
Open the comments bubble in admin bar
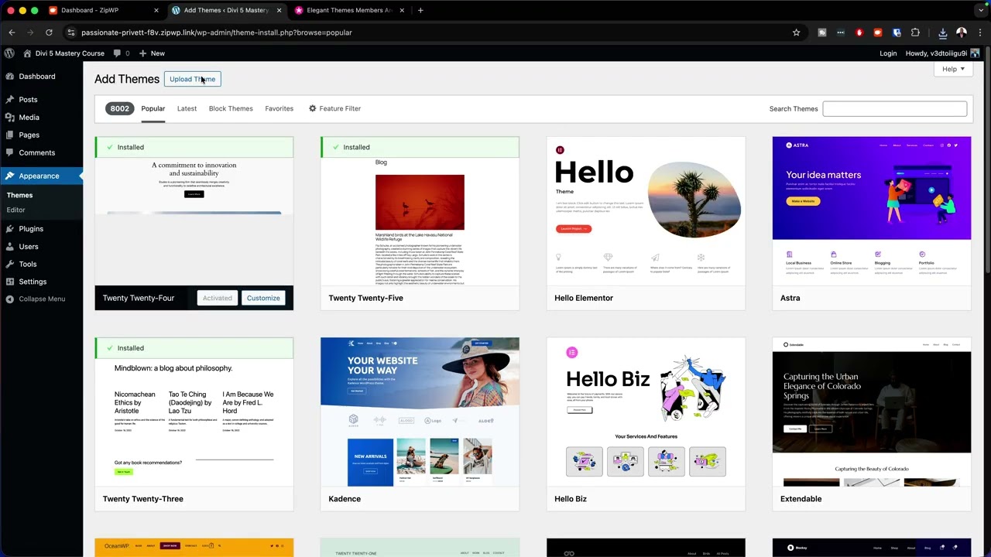point(122,53)
